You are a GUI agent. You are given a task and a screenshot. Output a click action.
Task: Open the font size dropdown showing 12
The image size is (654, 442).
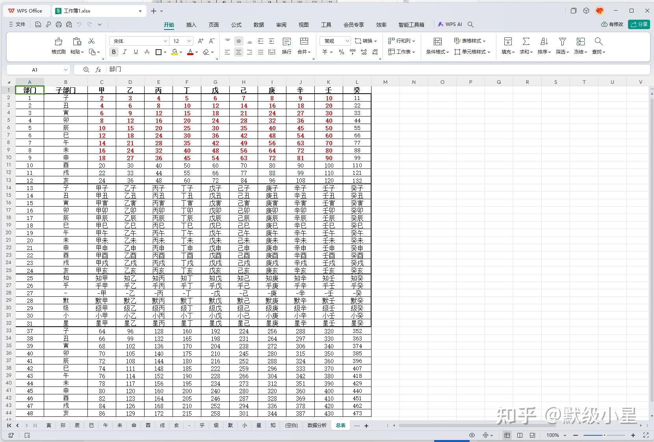(189, 41)
